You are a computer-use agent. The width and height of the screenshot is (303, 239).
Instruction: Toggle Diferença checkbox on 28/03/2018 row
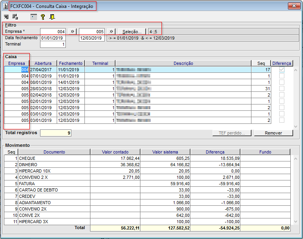[282, 89]
